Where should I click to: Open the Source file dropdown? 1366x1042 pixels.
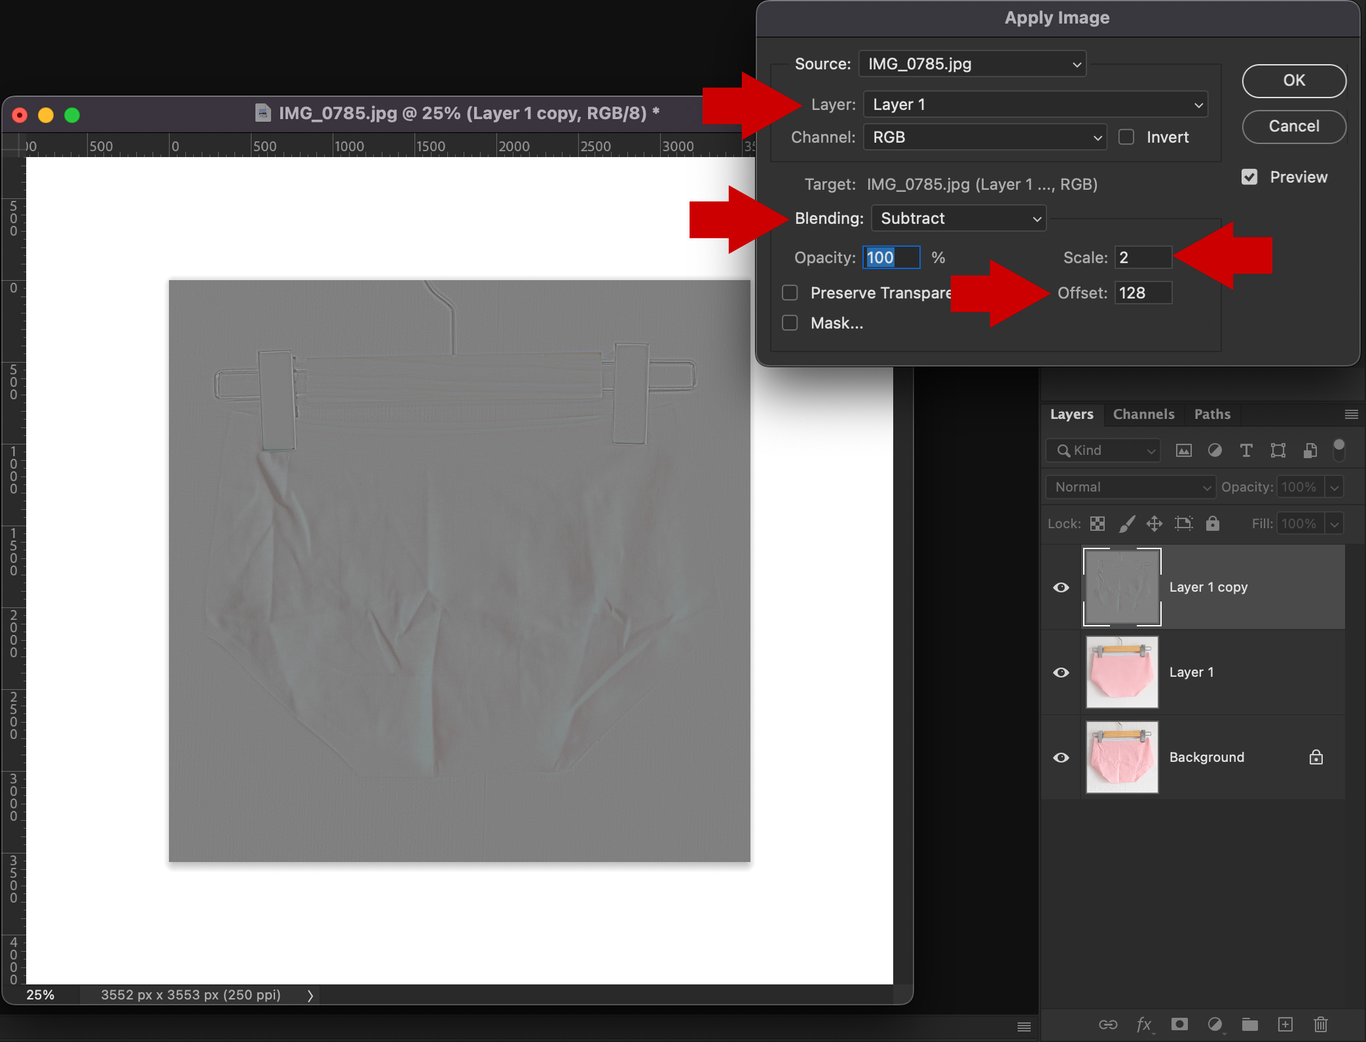[x=972, y=64]
